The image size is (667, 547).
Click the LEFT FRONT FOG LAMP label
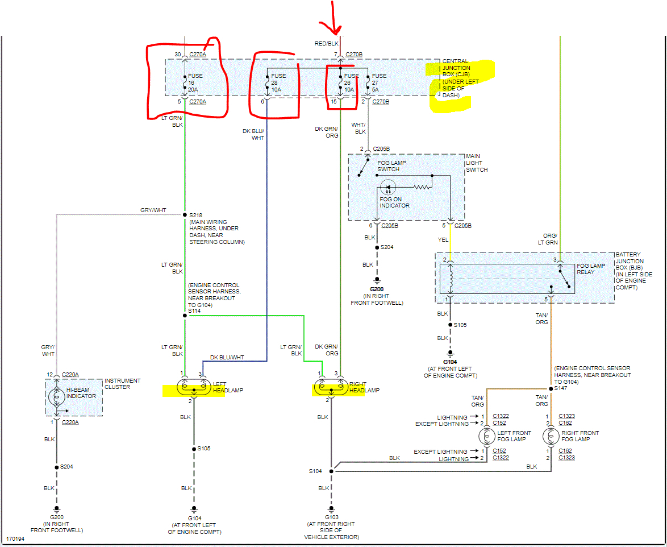pos(514,436)
